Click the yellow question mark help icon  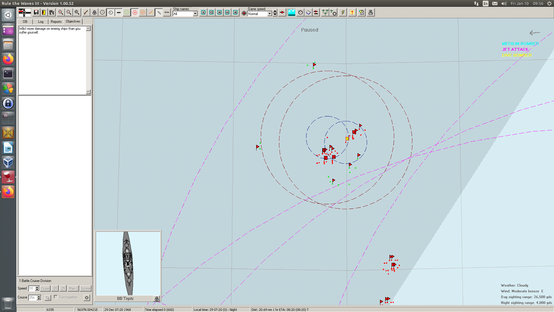click(352, 12)
